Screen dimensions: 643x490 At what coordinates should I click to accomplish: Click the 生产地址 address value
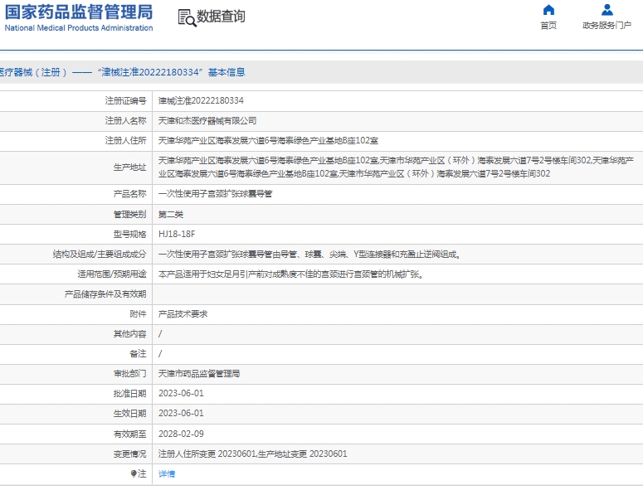396,167
